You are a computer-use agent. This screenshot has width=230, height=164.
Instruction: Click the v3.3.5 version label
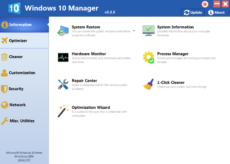click(110, 12)
